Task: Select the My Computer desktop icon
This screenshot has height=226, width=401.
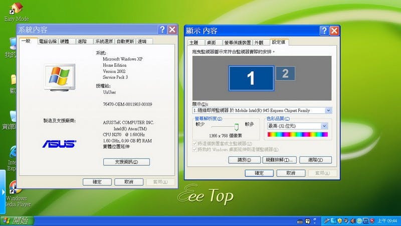Action: pos(11,47)
